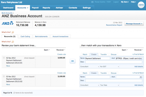The height and width of the screenshot is (97, 146).
Task: Open the empty Acct dropdown for 3,100.00 line
Action: pos(141,77)
